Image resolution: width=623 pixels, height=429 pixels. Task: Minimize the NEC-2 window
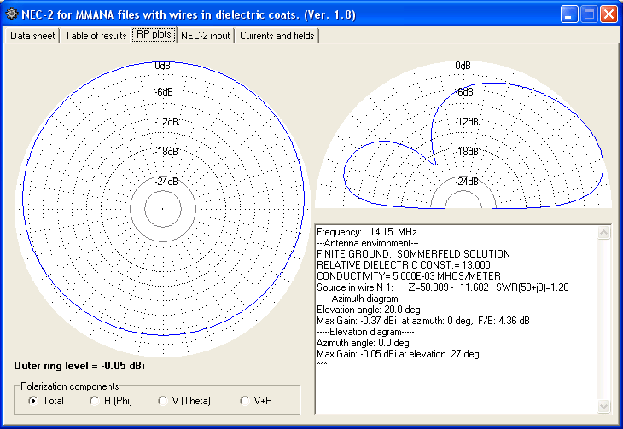[x=569, y=14]
